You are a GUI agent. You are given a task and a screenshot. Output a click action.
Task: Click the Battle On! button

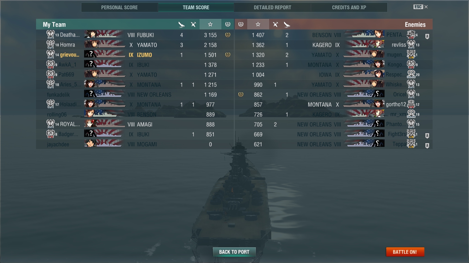click(405, 252)
